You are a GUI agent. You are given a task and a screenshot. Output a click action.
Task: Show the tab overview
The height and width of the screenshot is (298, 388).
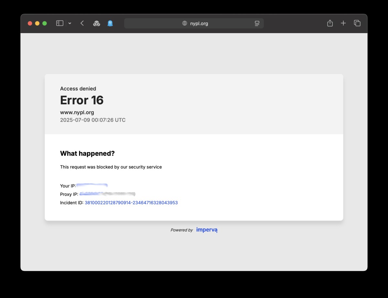tap(357, 23)
